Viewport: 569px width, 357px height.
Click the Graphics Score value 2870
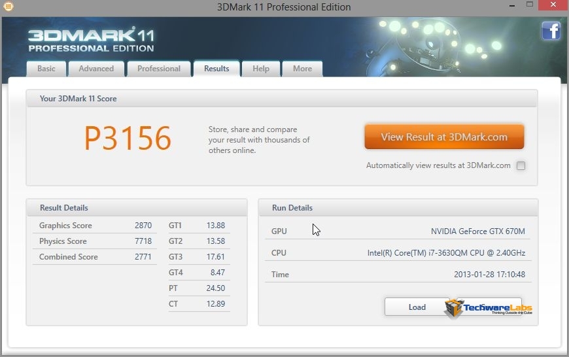[143, 226]
